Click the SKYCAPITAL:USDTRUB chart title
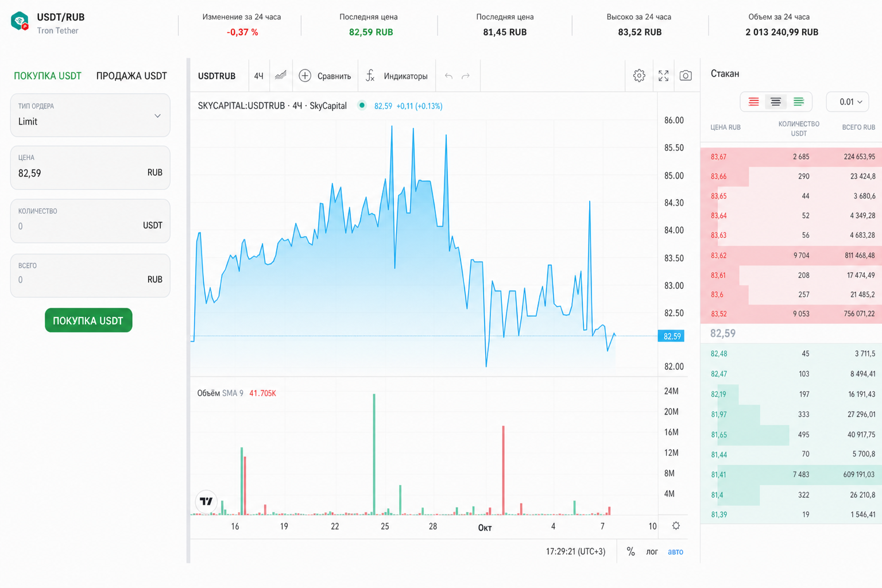The width and height of the screenshot is (882, 588). [272, 106]
